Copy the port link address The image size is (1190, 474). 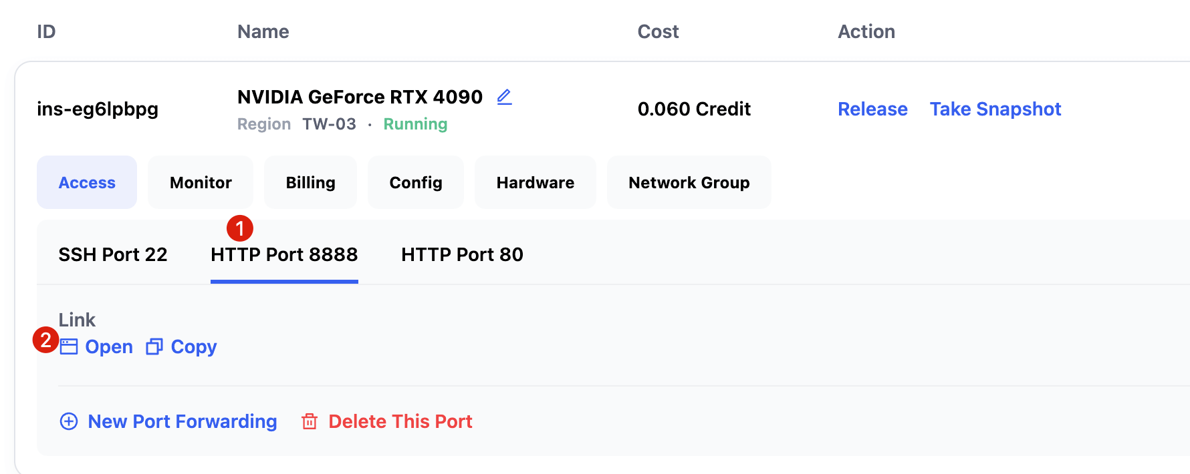click(x=194, y=347)
